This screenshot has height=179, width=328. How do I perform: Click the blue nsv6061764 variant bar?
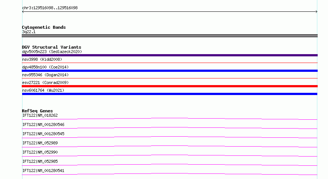pyautogui.click(x=170, y=94)
